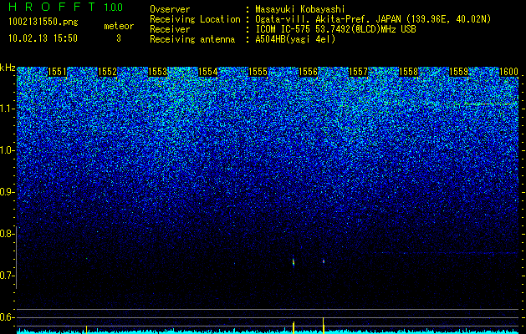Click the meteor echo just before the 1556 marker
Viewport: 526px width, 334px height.
294,261
